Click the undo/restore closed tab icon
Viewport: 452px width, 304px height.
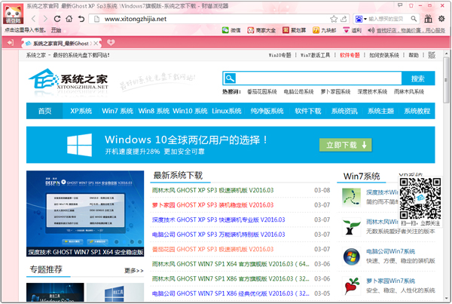81,18
